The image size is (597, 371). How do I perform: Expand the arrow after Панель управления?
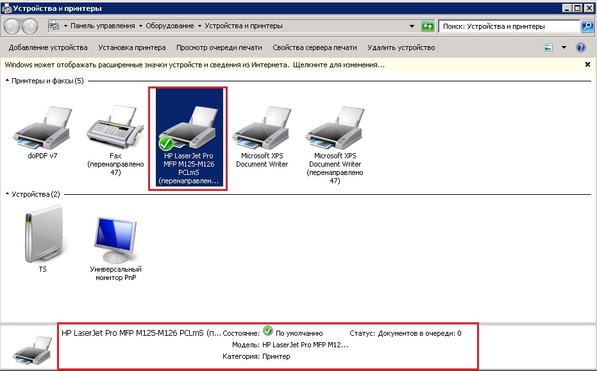click(140, 26)
